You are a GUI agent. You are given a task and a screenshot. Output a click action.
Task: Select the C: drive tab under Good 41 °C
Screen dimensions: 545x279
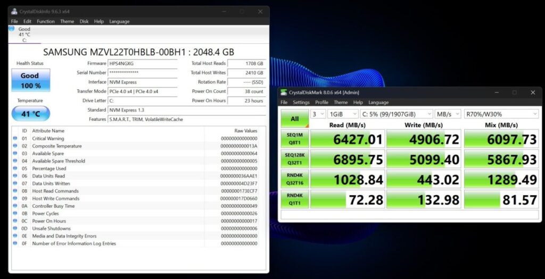click(24, 35)
